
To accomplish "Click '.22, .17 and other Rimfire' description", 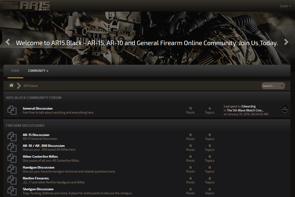I will pyautogui.click(x=54, y=182).
